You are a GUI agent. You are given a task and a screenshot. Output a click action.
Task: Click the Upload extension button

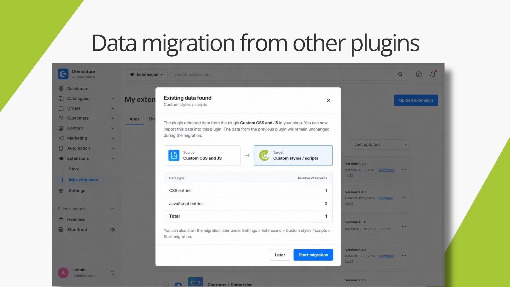(x=416, y=100)
